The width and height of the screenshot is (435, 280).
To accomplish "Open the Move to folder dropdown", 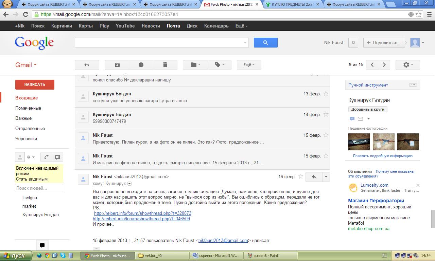I will (x=195, y=65).
